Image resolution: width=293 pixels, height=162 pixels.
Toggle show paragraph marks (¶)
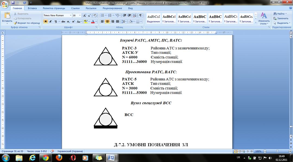pos(140,15)
